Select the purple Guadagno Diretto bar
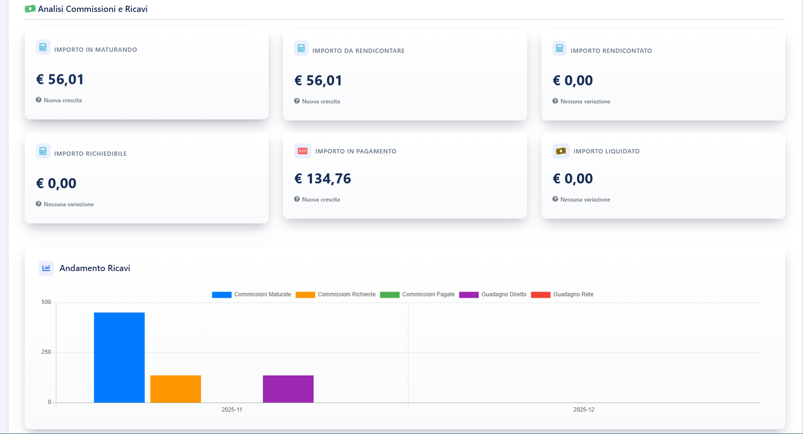Viewport: 803px width, 434px height. click(288, 389)
